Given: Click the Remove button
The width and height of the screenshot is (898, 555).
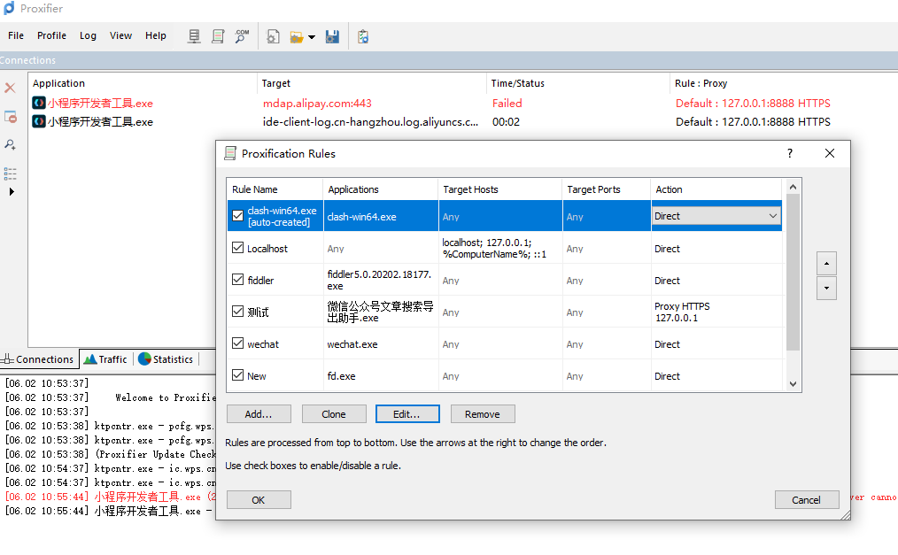Looking at the screenshot, I should pyautogui.click(x=483, y=413).
